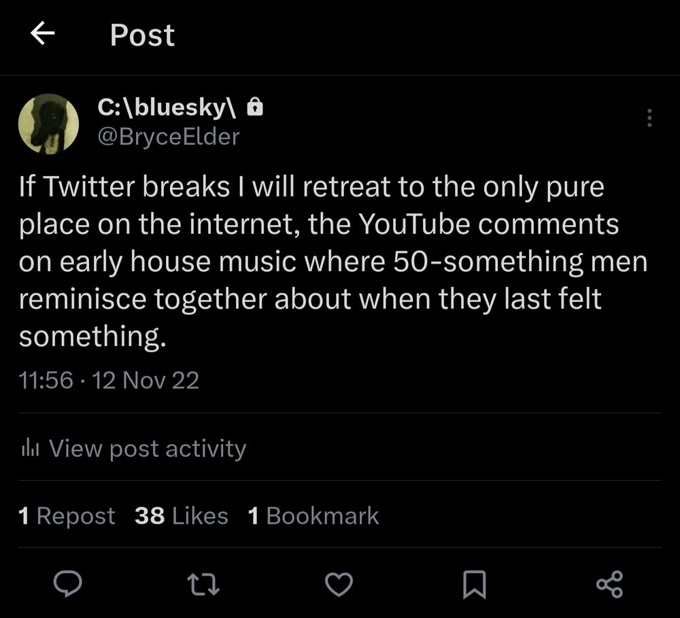680x618 pixels.
Task: View the list of 38 Likes
Action: (182, 516)
